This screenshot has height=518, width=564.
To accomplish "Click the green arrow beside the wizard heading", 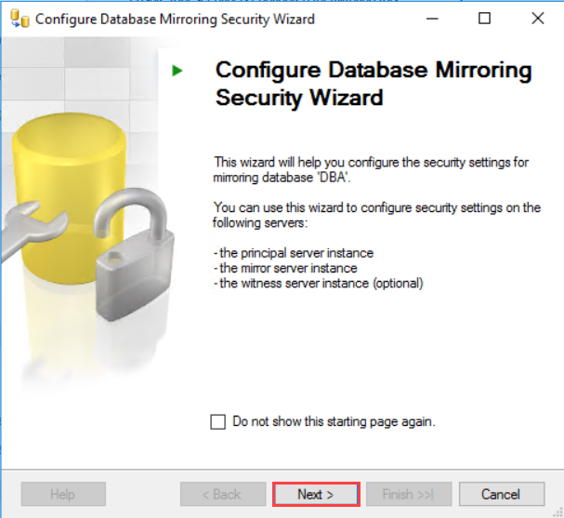I will tap(177, 71).
